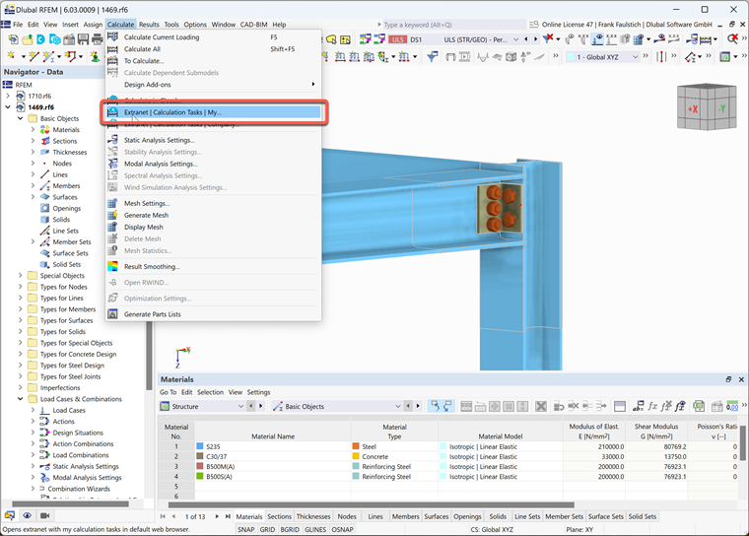Click the new line tool icon
The width and height of the screenshot is (749, 536).
34,57
